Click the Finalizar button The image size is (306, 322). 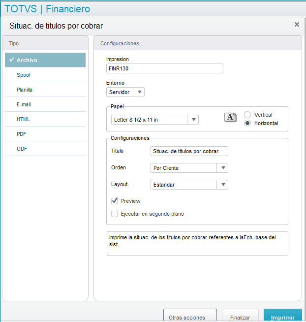tap(240, 315)
